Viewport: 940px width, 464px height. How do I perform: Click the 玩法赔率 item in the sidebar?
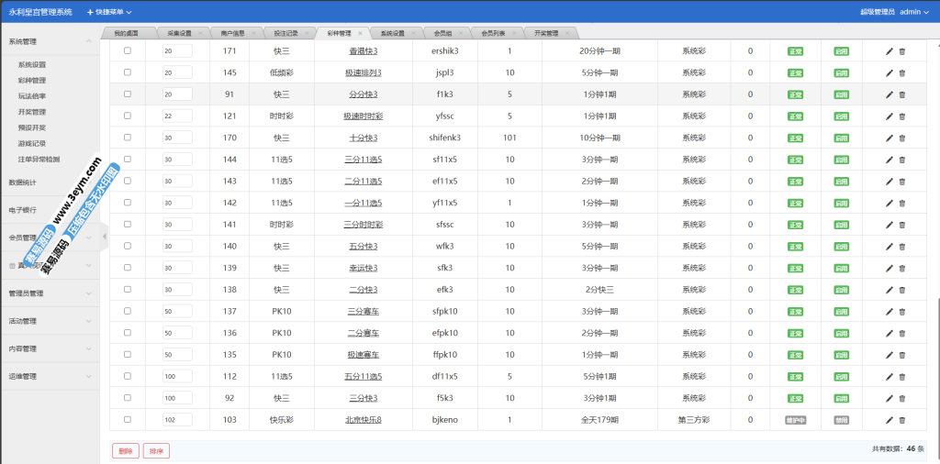pos(32,95)
